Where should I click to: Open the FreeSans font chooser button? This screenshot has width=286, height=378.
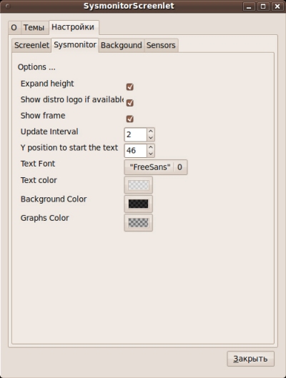point(156,167)
